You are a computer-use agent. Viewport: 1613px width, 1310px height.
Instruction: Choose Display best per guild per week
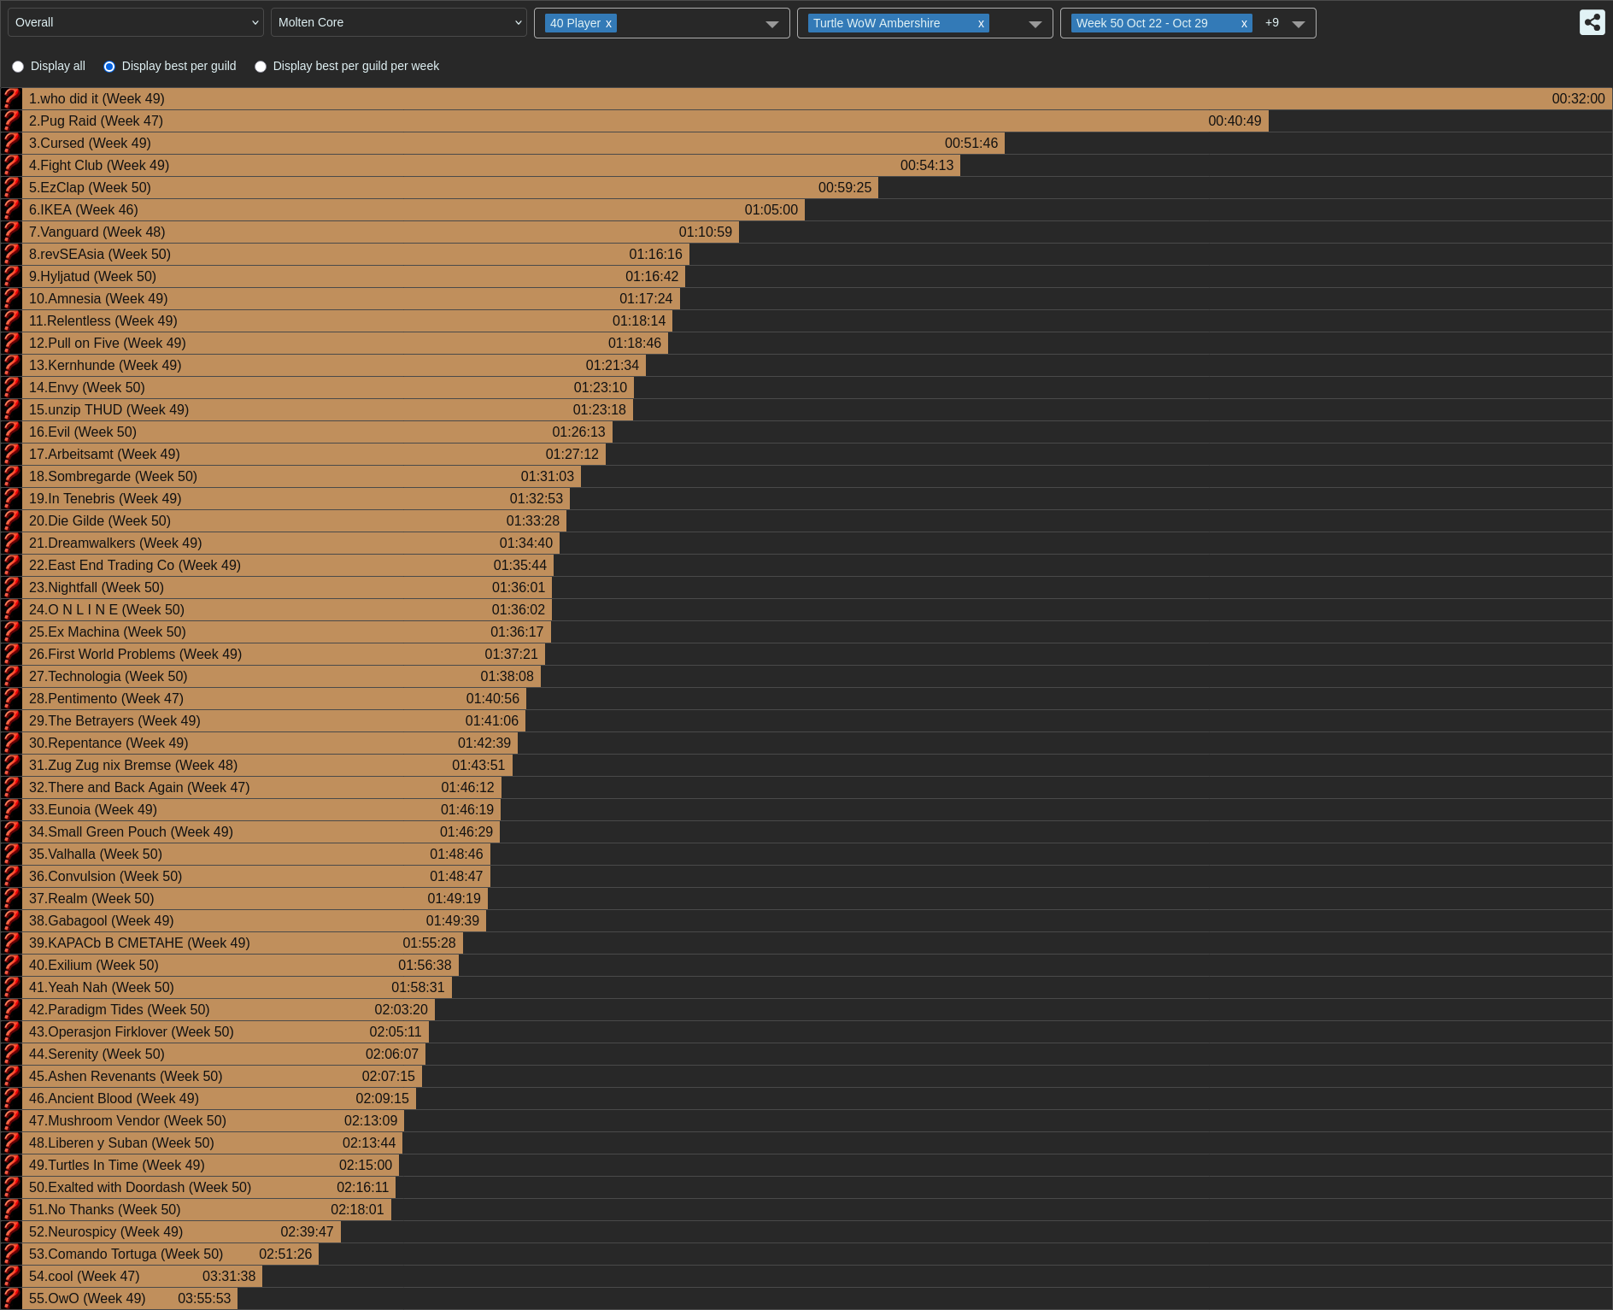point(261,67)
